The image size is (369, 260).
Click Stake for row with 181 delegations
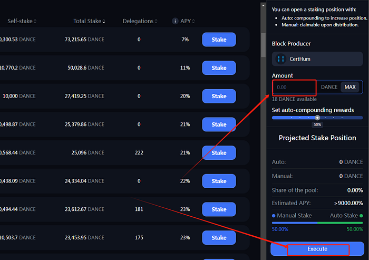point(219,209)
